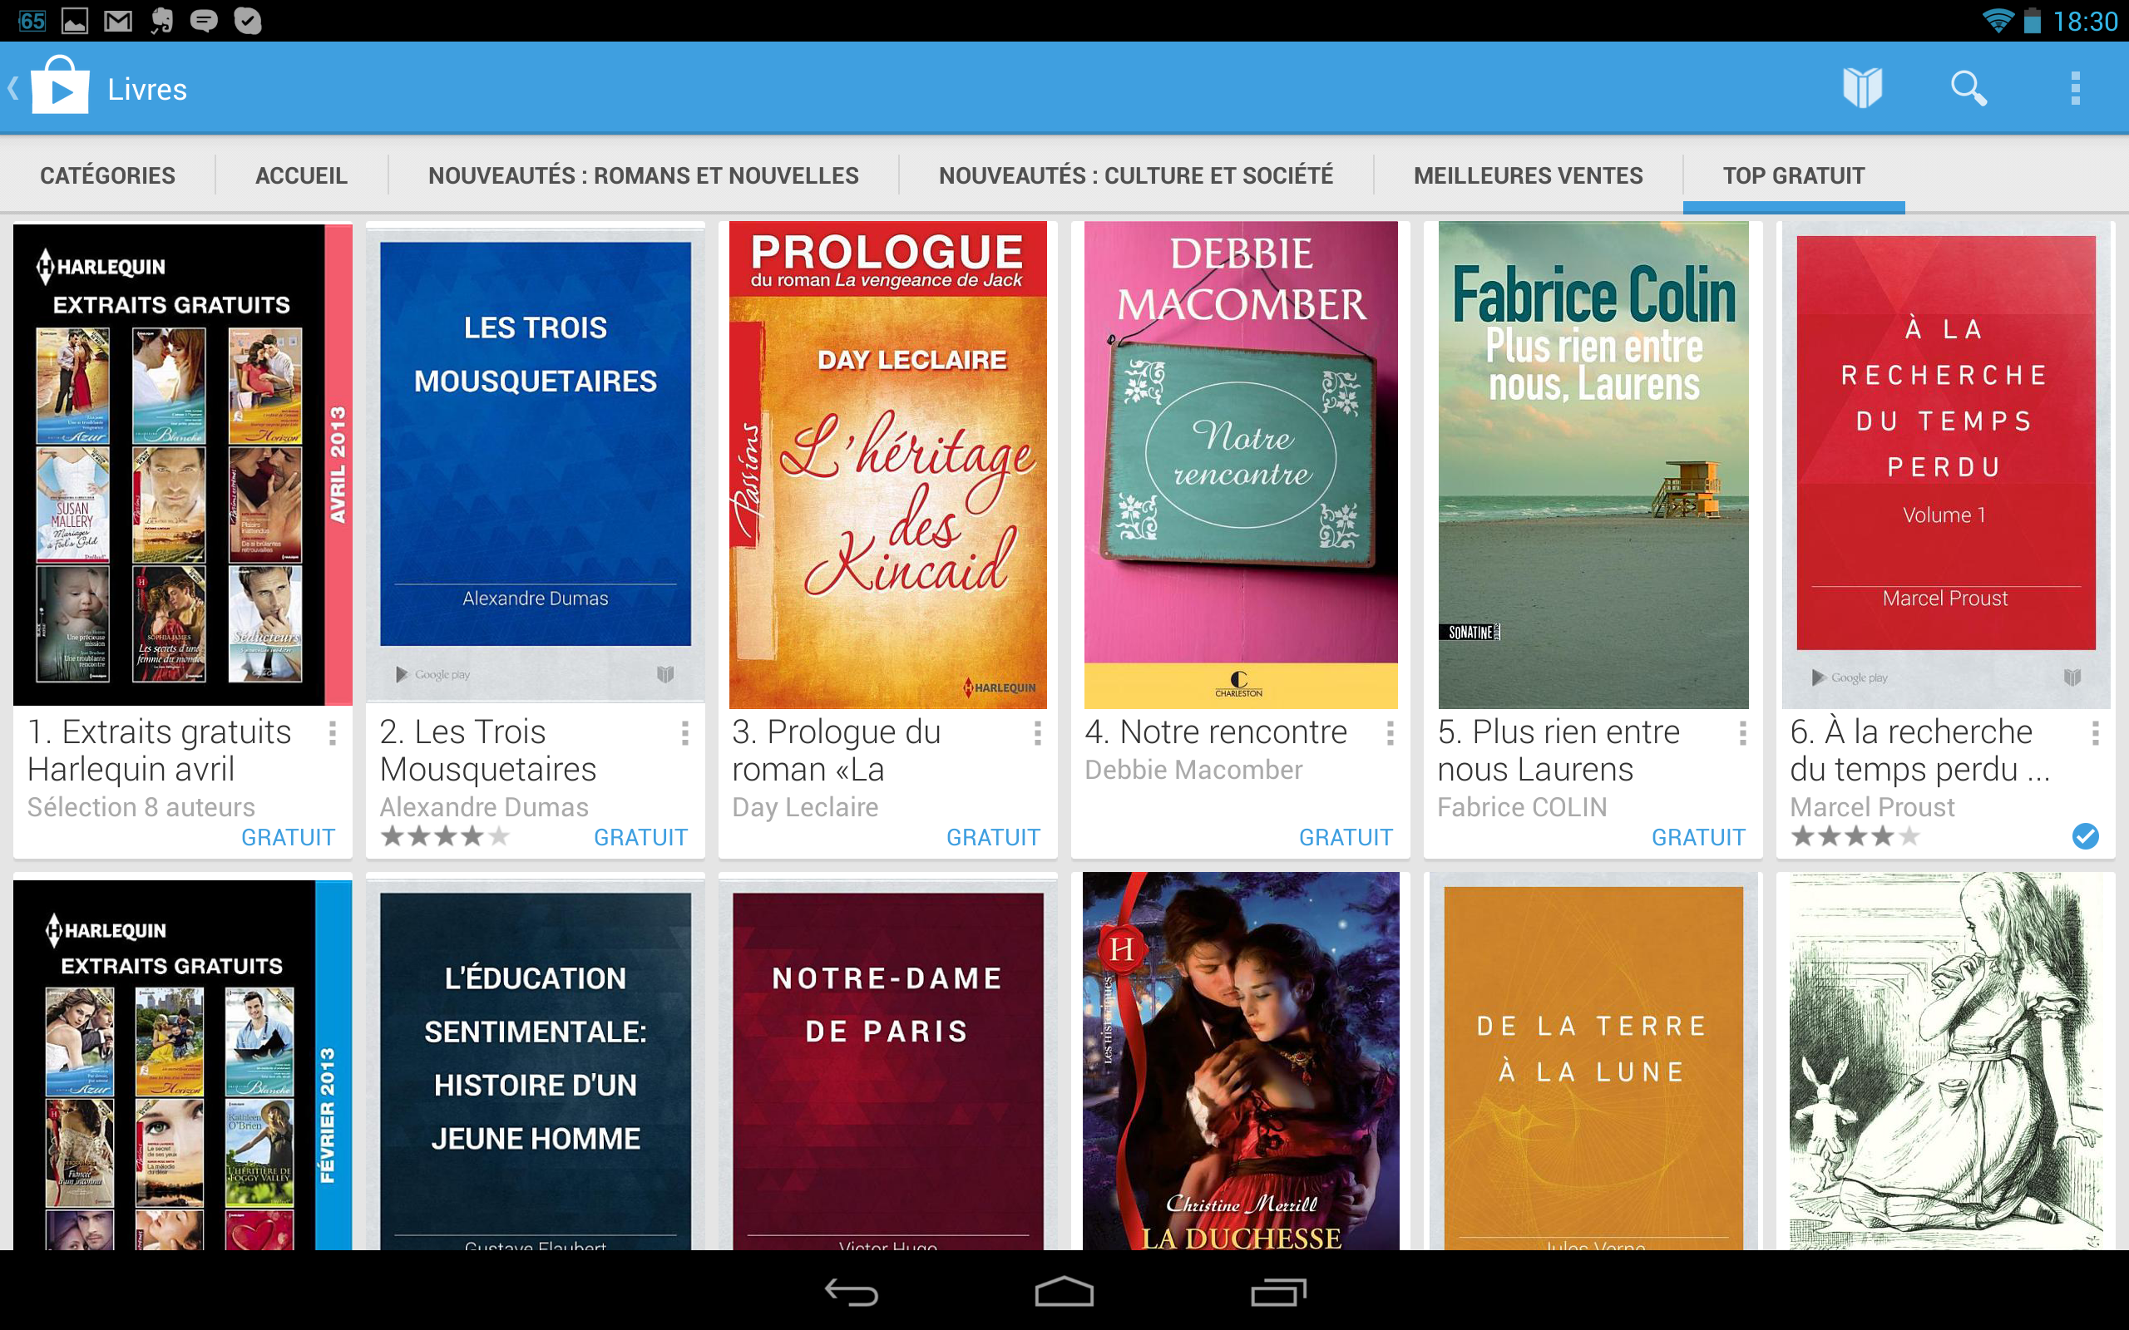Open options menu for Les Trois Mousquetaires
Viewport: 2129px width, 1330px height.
(684, 732)
